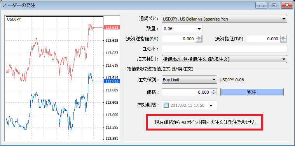The image size is (295, 146).
Task: Click the コメント comment input field
Action: [224, 49]
